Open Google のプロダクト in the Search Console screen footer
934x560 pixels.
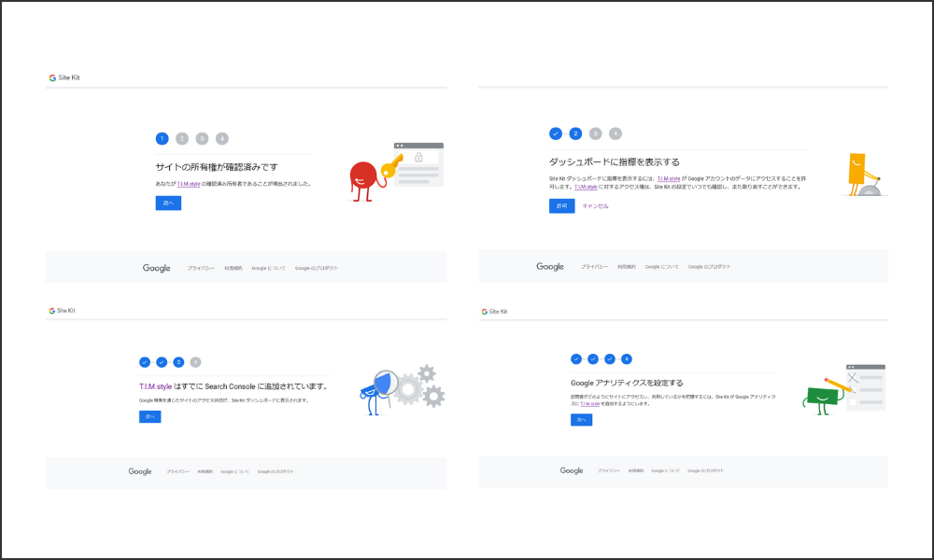276,472
